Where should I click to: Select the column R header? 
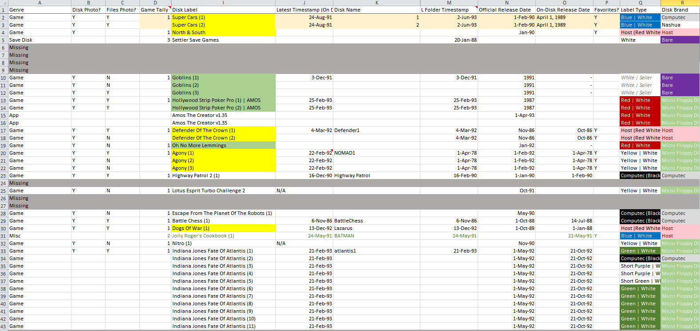(x=682, y=3)
